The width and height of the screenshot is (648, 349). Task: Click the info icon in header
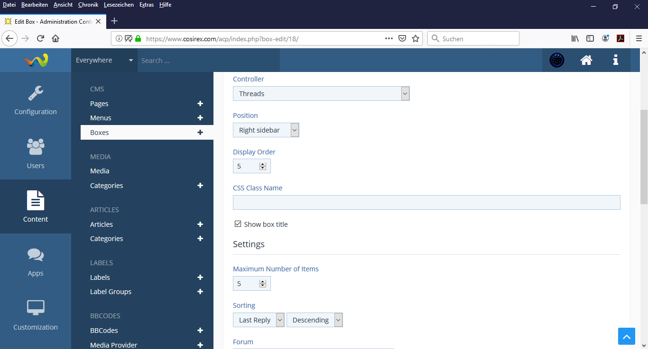(615, 60)
